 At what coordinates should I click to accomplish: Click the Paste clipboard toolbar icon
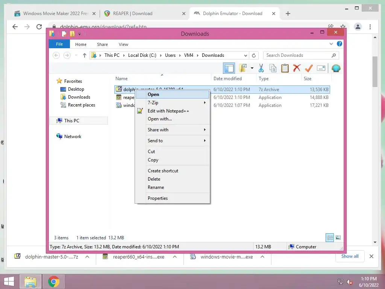(x=285, y=68)
